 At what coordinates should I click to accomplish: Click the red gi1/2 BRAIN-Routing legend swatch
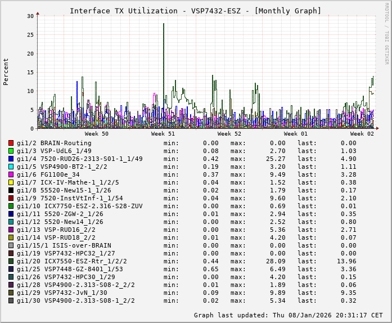pos(11,143)
